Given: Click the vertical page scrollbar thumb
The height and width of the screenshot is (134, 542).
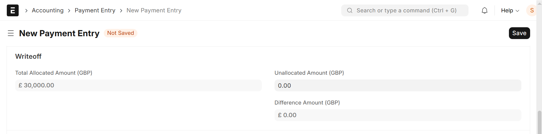Looking at the screenshot, I should [539, 122].
